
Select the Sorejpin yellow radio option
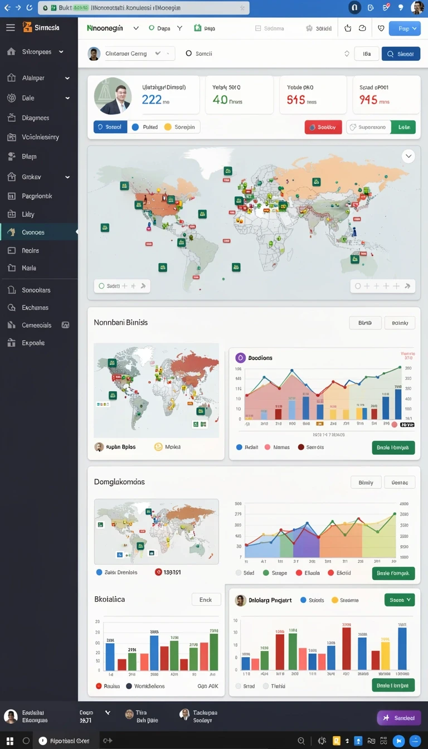pos(180,127)
